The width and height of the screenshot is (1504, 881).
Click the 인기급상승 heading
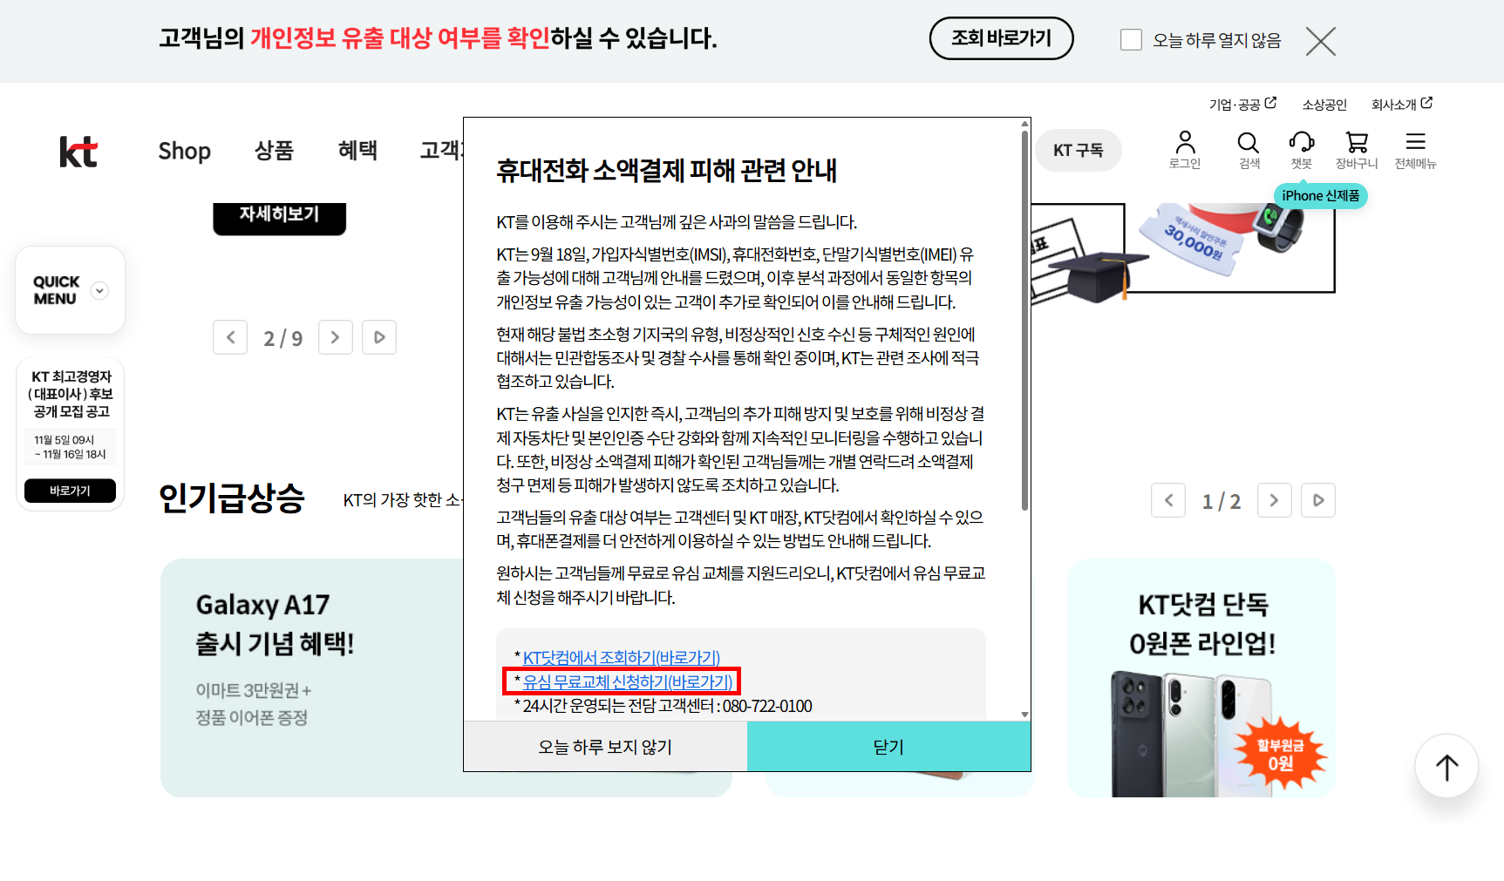click(232, 498)
